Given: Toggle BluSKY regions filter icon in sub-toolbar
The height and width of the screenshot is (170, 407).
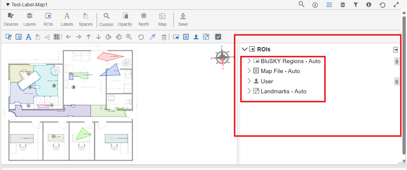Looking at the screenshot, I should (176, 37).
